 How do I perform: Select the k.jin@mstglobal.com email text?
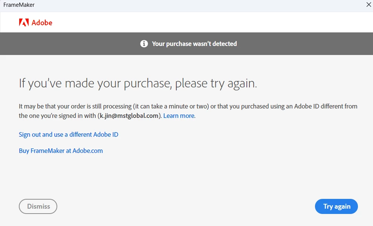click(129, 116)
